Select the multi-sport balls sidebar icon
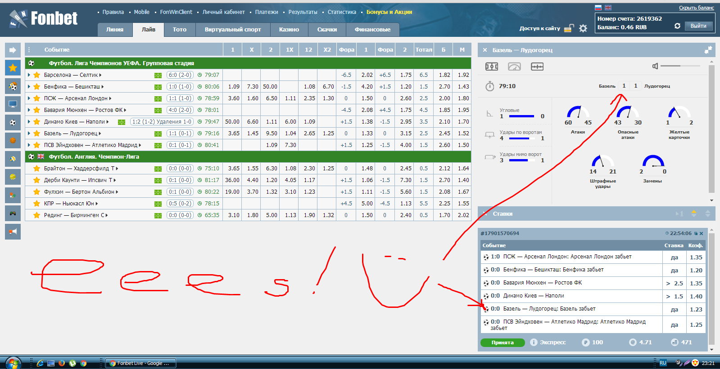The image size is (720, 369). coord(13,86)
